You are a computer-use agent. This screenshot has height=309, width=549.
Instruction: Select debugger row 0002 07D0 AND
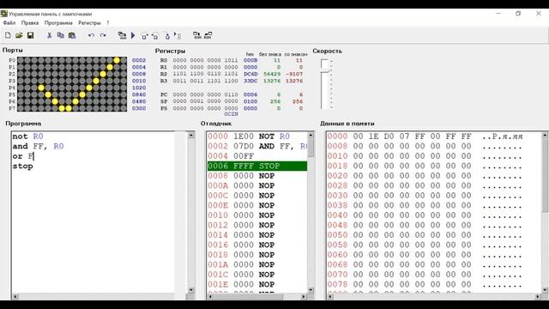click(x=257, y=146)
